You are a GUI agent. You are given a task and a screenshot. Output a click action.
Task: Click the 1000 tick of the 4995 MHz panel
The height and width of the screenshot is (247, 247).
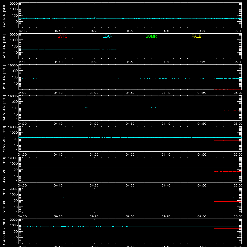click(x=14, y=163)
